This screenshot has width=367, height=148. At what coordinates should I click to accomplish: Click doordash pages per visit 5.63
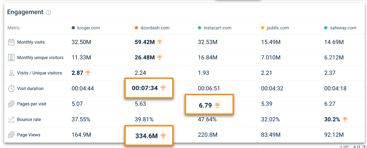tap(140, 104)
